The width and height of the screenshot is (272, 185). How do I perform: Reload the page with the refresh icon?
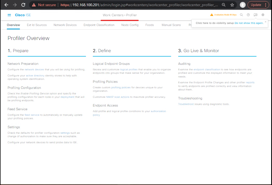tap(23, 5)
